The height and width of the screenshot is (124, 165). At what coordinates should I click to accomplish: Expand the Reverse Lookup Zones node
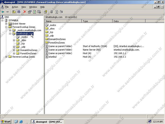point(6,57)
